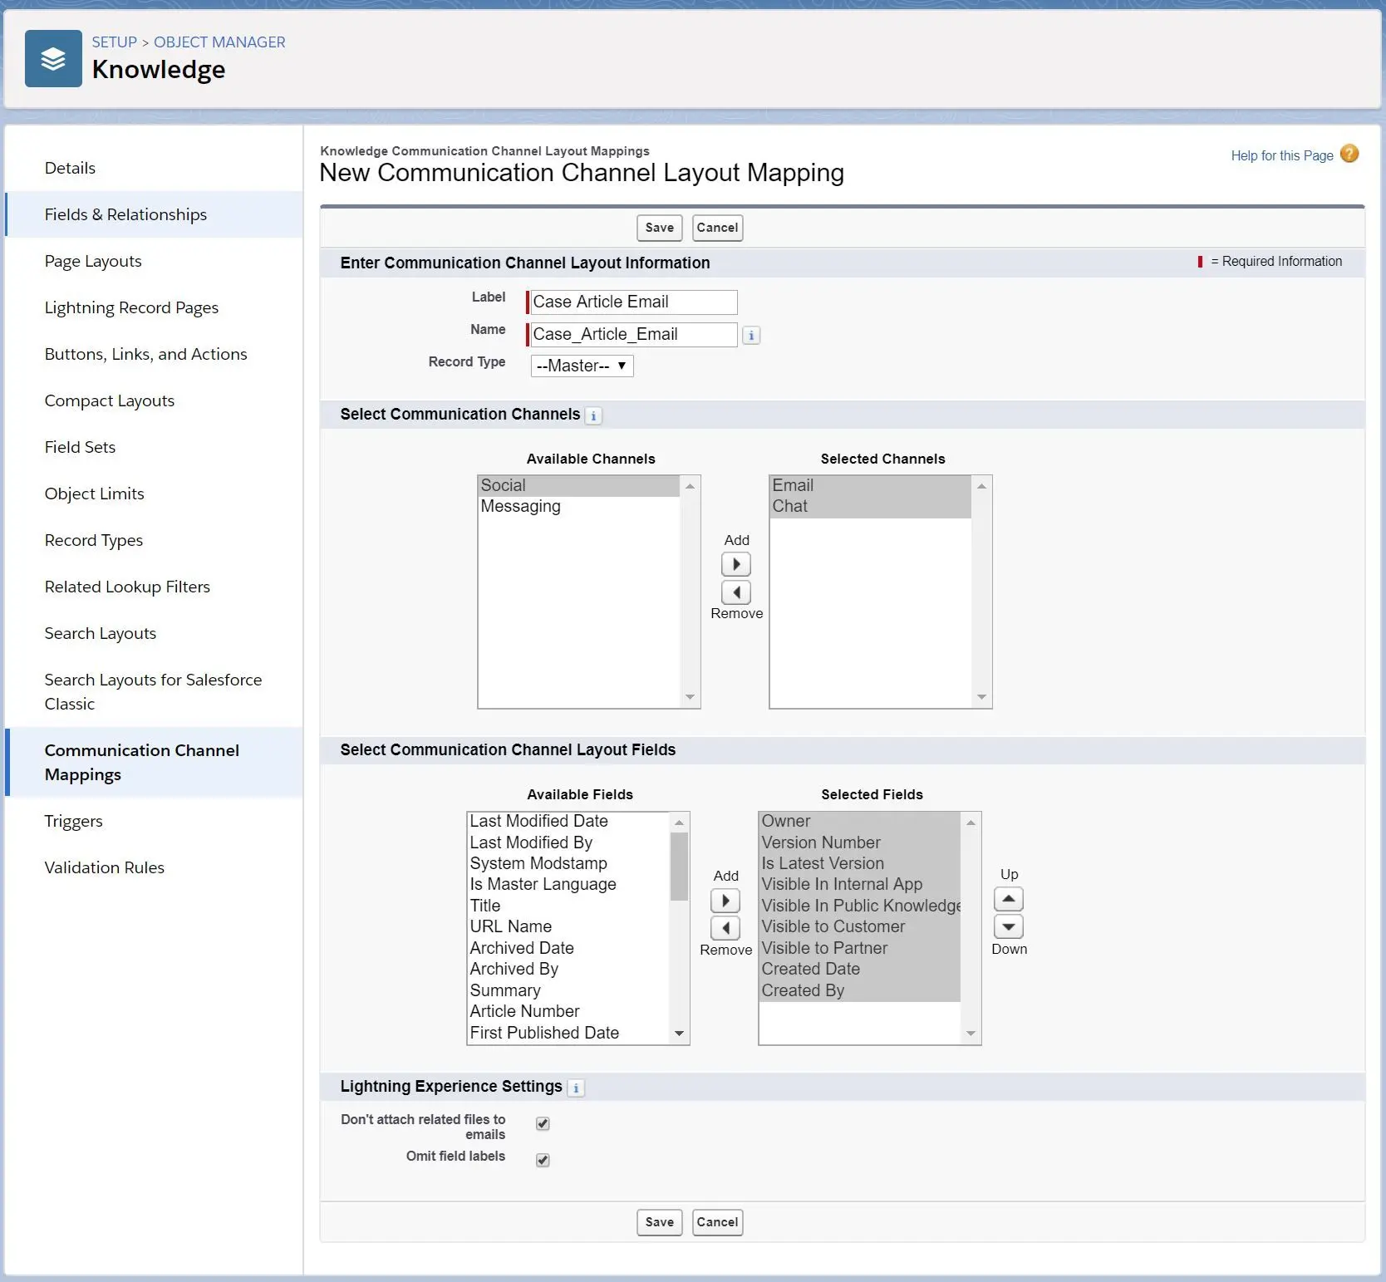This screenshot has height=1282, width=1386.
Task: Open the Record Type dropdown
Action: (x=582, y=366)
